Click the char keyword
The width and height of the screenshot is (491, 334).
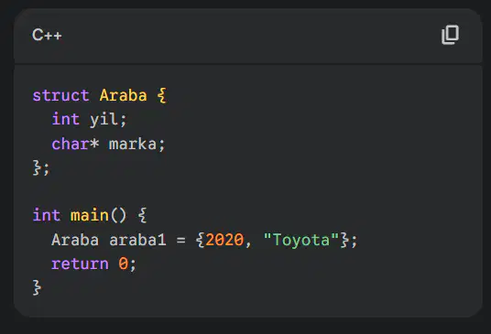[x=71, y=144]
